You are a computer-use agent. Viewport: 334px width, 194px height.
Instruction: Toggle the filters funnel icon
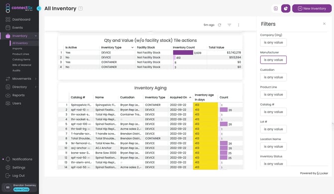click(x=229, y=25)
